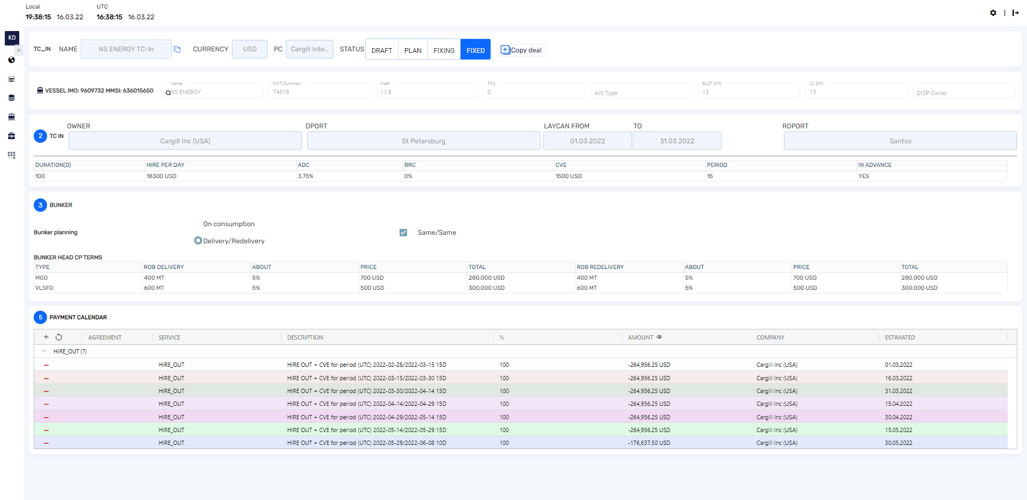The width and height of the screenshot is (1027, 500).
Task: Expand the left sidebar with the arrow
Action: click(x=19, y=50)
